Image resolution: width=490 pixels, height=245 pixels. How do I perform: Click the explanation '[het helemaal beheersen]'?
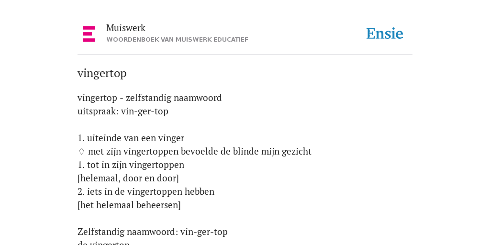click(x=129, y=205)
